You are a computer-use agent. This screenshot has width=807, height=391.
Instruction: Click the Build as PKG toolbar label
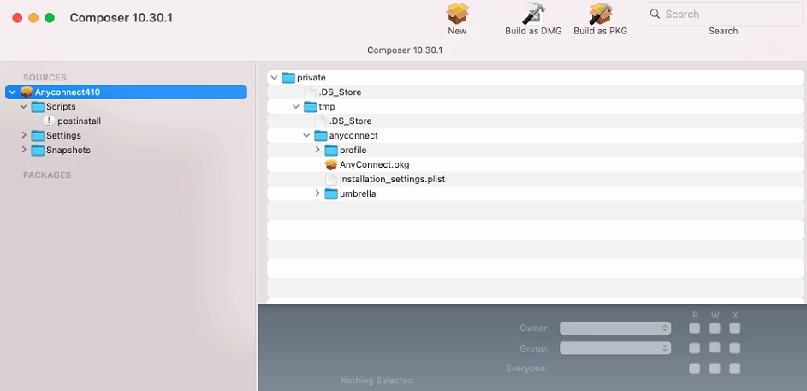(x=601, y=31)
